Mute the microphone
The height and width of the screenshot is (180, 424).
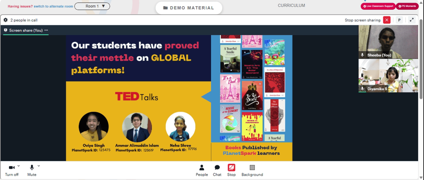[x=32, y=171]
